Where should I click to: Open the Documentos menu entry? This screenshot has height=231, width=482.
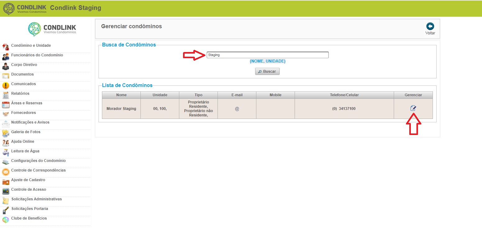coord(22,74)
